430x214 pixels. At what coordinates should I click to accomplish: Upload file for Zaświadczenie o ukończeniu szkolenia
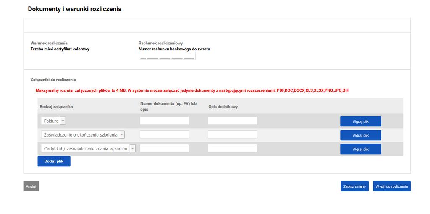pos(361,135)
